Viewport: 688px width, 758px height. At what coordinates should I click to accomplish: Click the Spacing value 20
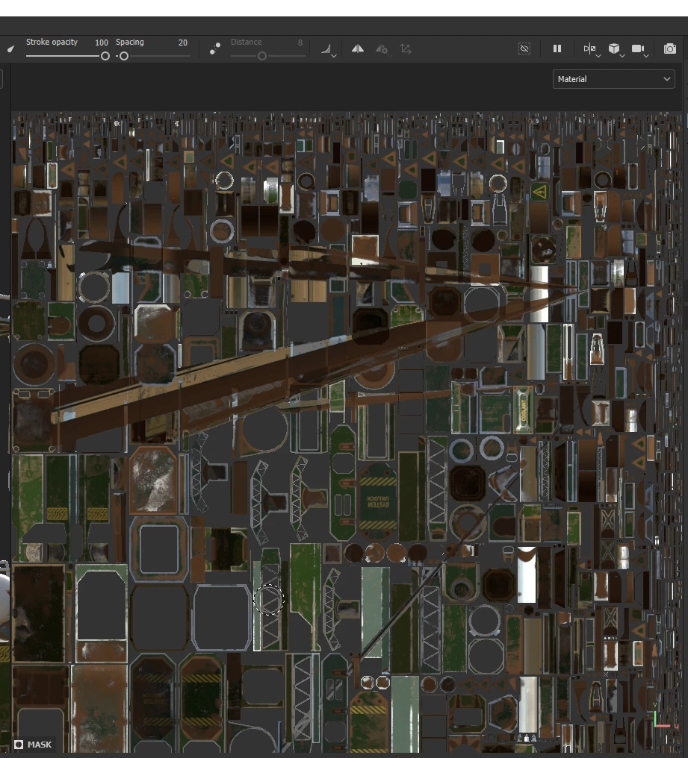click(x=183, y=43)
